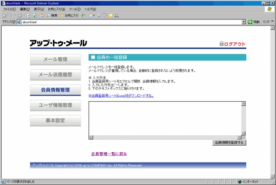Viewport: 276px width, 185px height.
Task: Expand the address bar dropdown
Action: click(x=244, y=22)
